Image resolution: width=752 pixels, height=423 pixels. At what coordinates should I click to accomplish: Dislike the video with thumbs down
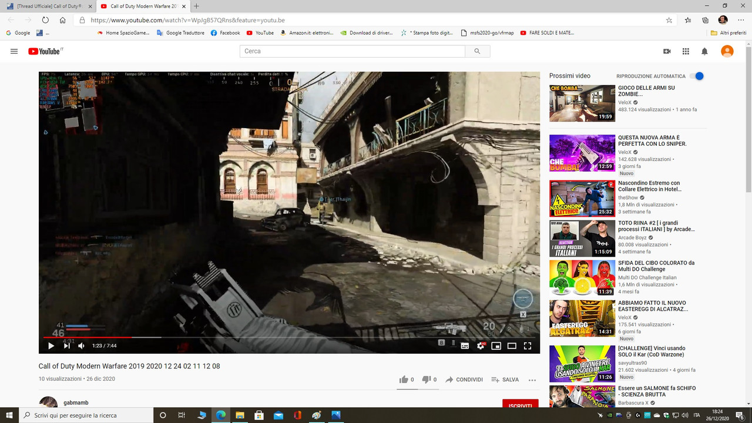click(x=427, y=380)
